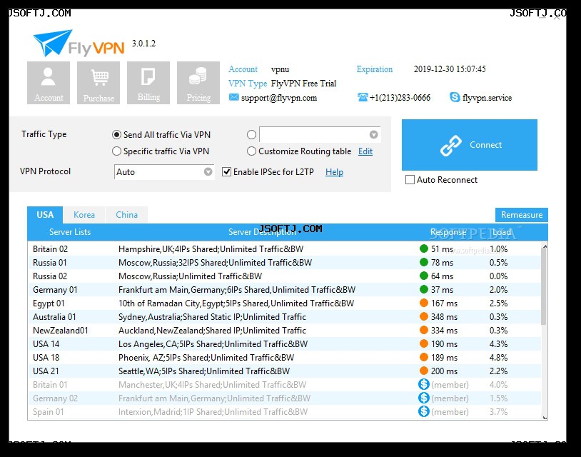
Task: Open the Purchase cart icon
Action: pyautogui.click(x=98, y=83)
